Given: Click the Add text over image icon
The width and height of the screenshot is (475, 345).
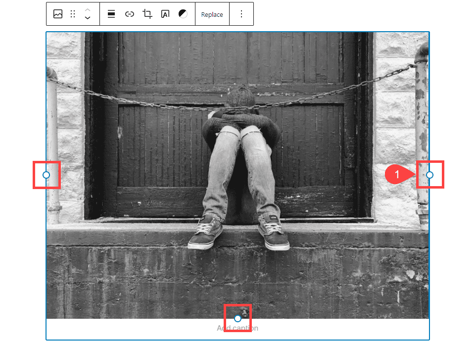Looking at the screenshot, I should (x=165, y=14).
